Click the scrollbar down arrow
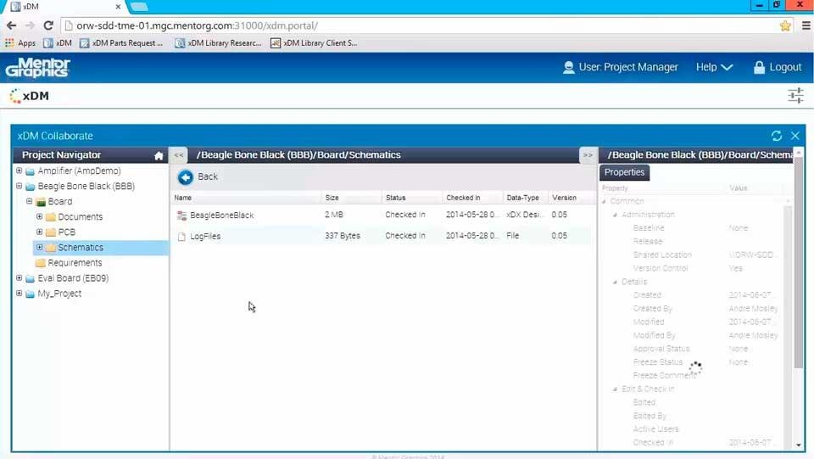This screenshot has width=814, height=459. [799, 445]
